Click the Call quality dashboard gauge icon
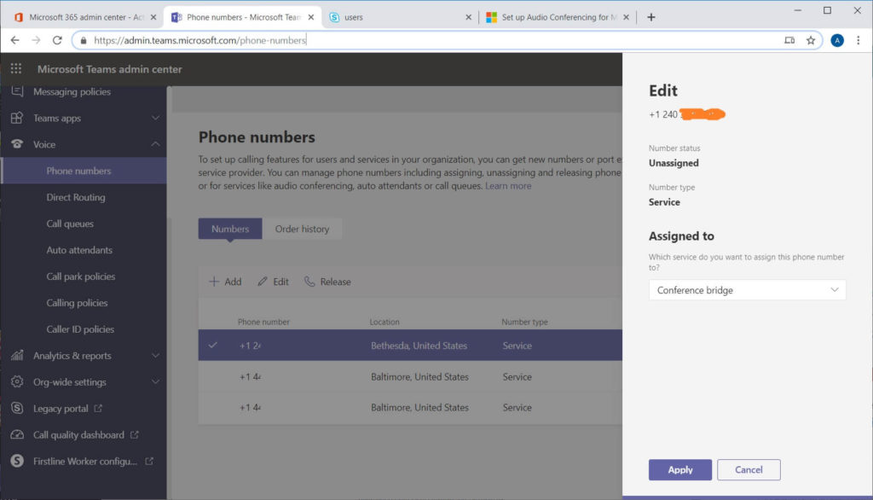The height and width of the screenshot is (500, 873). [17, 434]
